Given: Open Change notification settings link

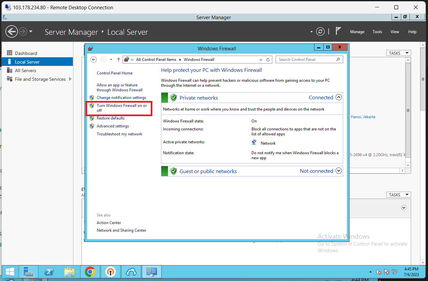Looking at the screenshot, I should (121, 98).
